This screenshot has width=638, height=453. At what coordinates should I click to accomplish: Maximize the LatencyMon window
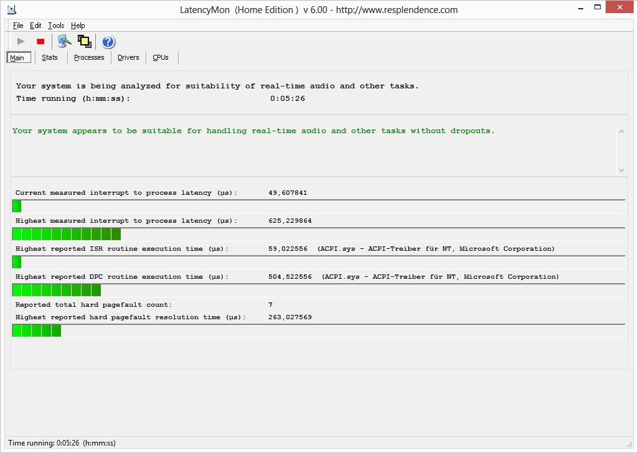[598, 7]
